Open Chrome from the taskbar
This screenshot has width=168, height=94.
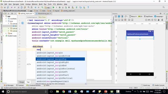point(64,92)
